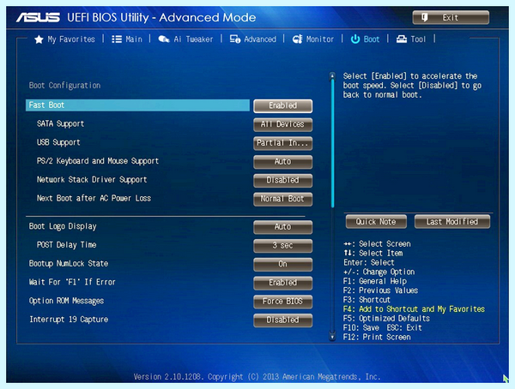Click the scrollbar down arrow
Viewport: 515px width, 389px height.
[x=332, y=337]
